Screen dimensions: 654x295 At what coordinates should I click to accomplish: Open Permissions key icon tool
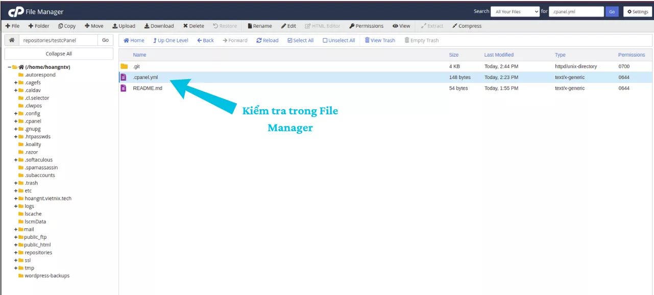pyautogui.click(x=352, y=26)
